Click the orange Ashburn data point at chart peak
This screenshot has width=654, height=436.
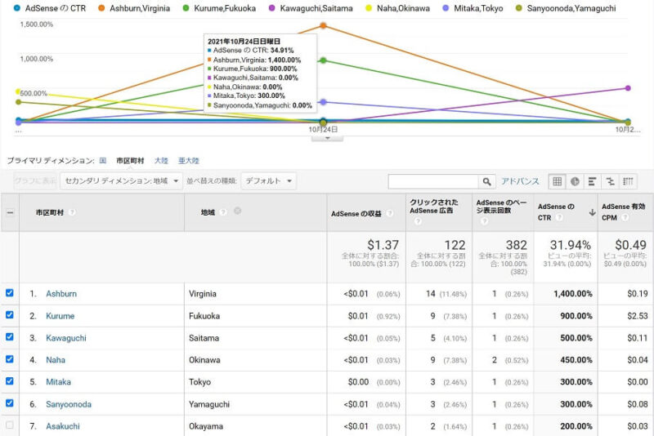pos(323,26)
